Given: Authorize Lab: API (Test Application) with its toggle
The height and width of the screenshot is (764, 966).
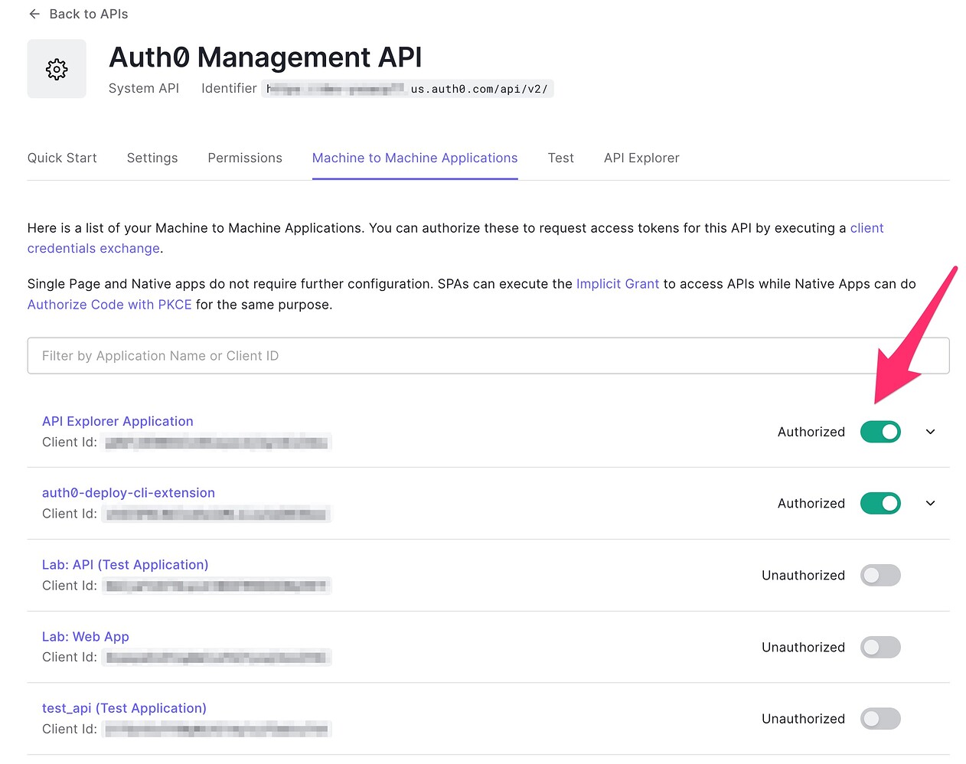Looking at the screenshot, I should point(880,576).
